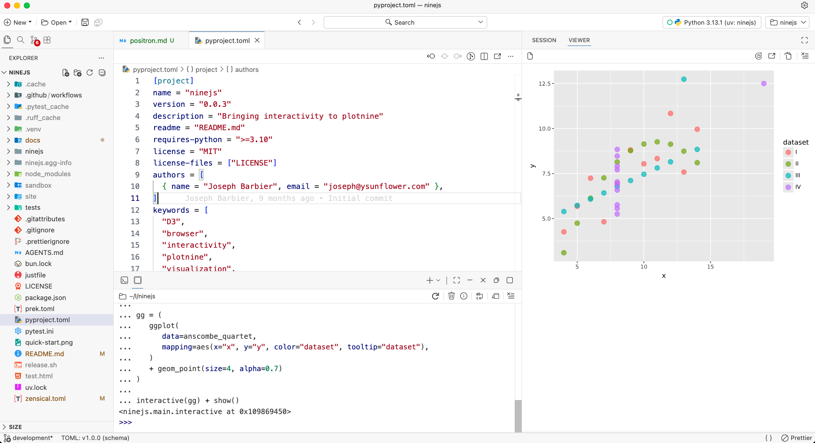Open the Extensions view icon
The image size is (815, 443).
click(x=47, y=40)
